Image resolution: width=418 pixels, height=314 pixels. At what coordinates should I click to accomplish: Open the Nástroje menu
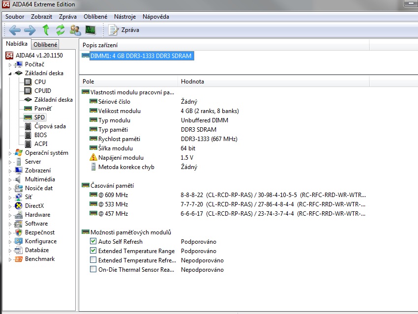(x=125, y=17)
